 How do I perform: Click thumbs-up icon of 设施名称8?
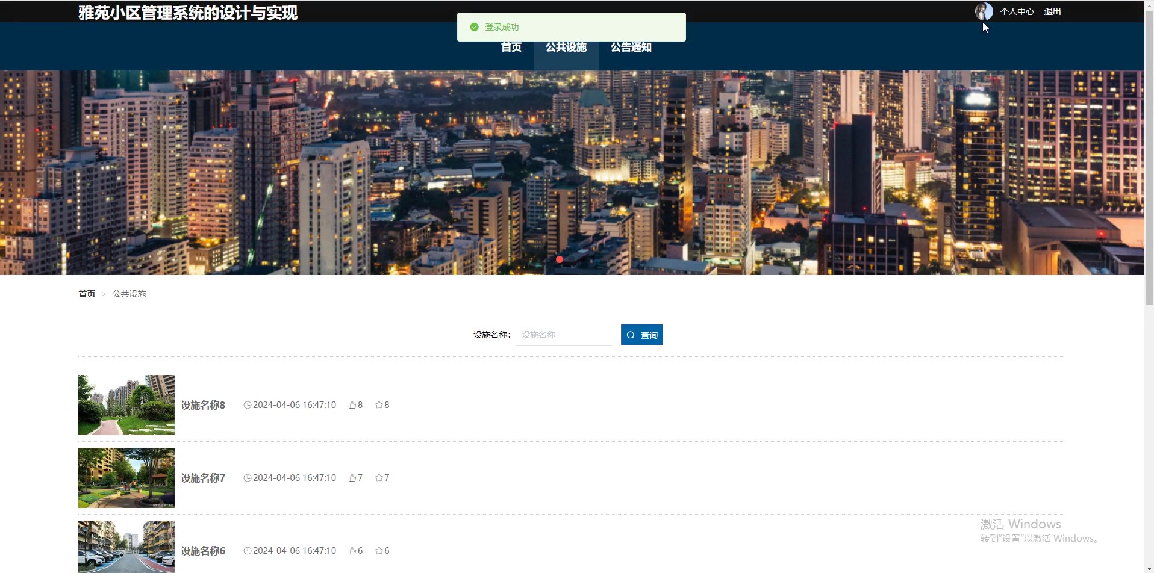tap(352, 405)
